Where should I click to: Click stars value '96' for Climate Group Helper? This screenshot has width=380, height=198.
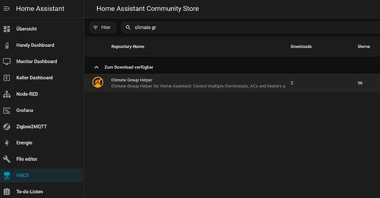click(360, 83)
